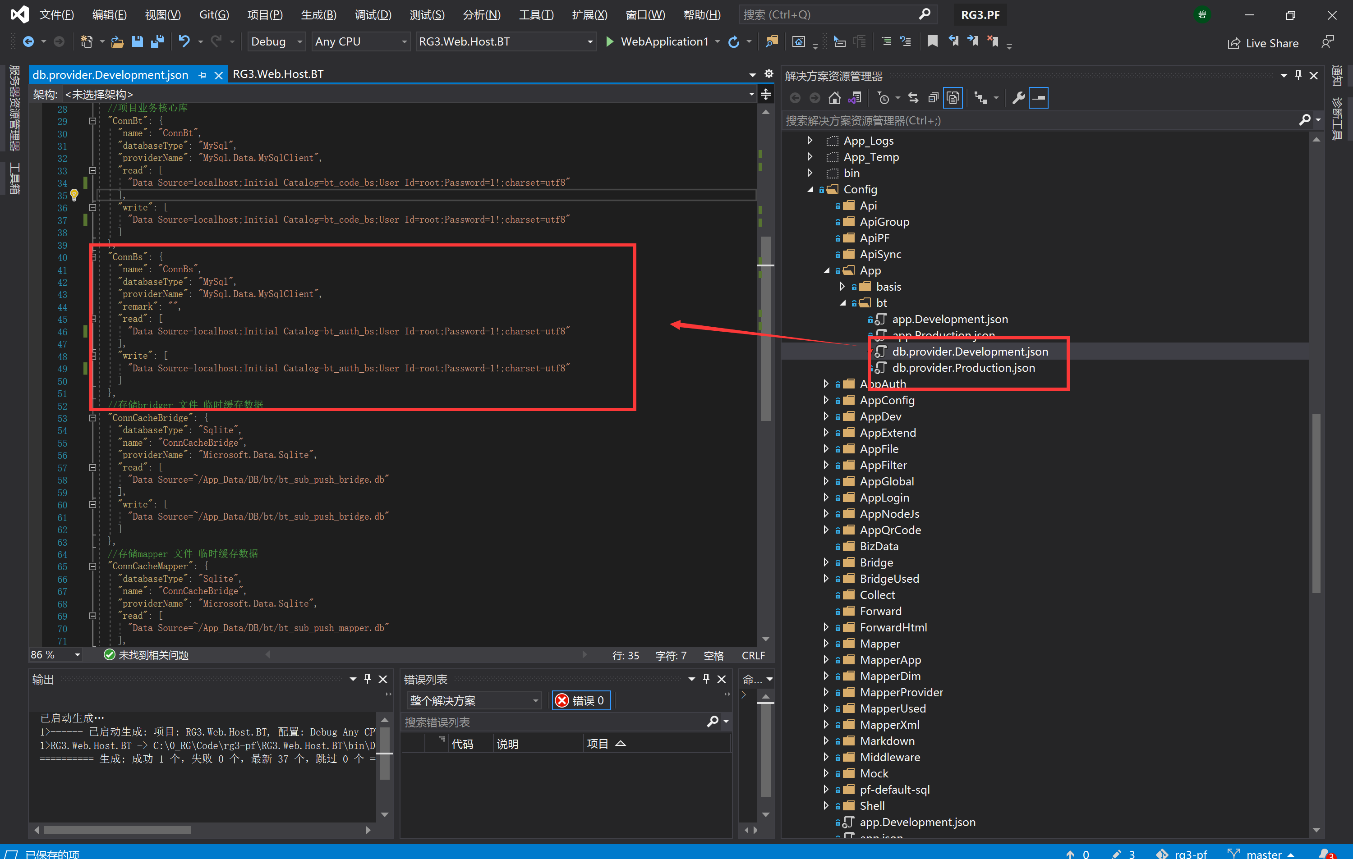The height and width of the screenshot is (859, 1353).
Task: Sync with Active Document icon in Solution Explorer
Action: click(x=914, y=98)
